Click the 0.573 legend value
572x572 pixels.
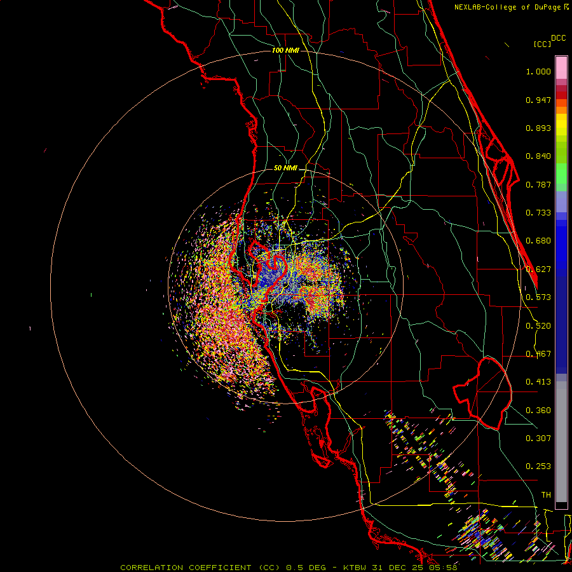[538, 297]
